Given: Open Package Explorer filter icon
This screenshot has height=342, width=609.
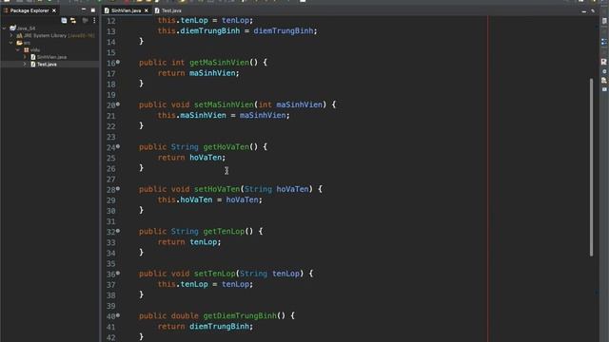Looking at the screenshot, I should pos(85,21).
